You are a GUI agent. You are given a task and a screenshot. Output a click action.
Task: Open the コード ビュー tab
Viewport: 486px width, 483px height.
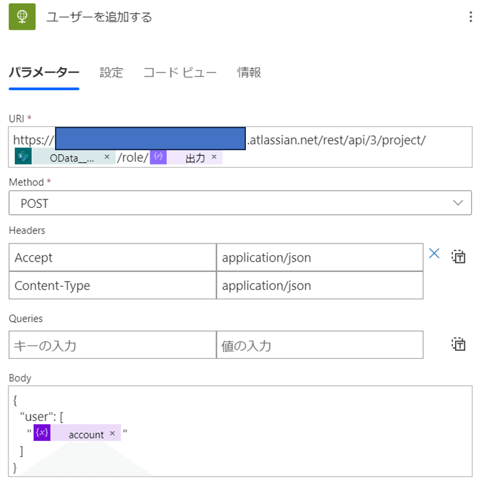coord(180,73)
